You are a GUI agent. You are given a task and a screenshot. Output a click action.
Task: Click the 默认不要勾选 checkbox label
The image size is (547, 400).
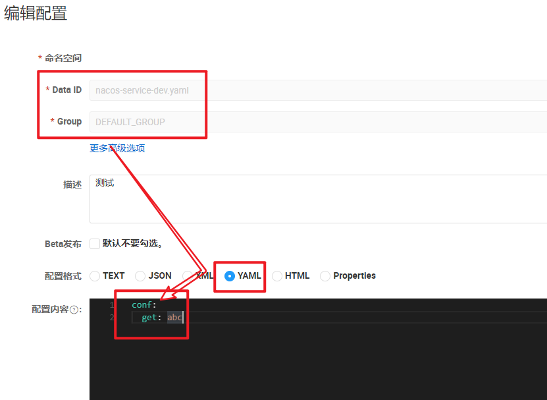[x=132, y=244]
